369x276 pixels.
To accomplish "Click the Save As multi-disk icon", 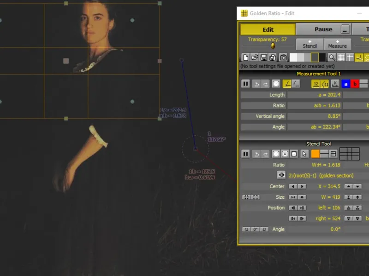I will (x=273, y=57).
